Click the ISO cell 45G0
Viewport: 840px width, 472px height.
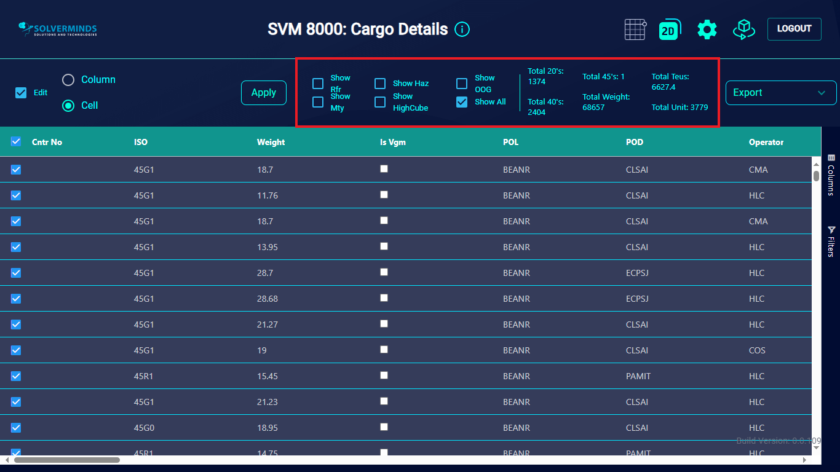point(144,428)
